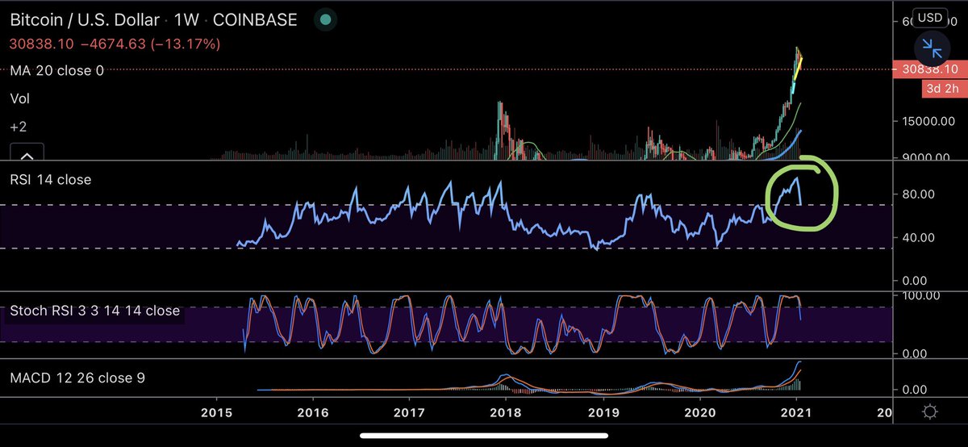Image resolution: width=968 pixels, height=447 pixels.
Task: Click the 2018 time axis label
Action: pyautogui.click(x=506, y=412)
